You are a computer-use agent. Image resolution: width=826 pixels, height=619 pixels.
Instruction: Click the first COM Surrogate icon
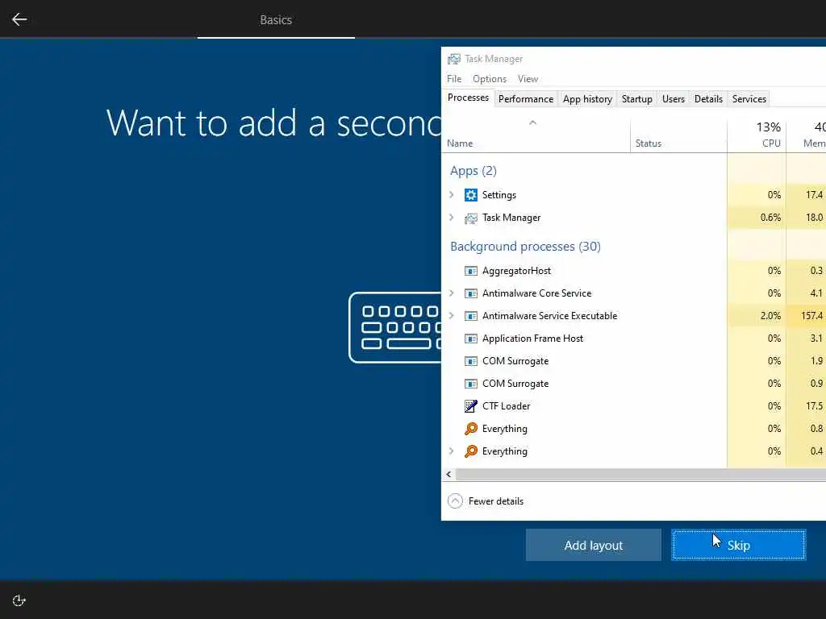[470, 361]
